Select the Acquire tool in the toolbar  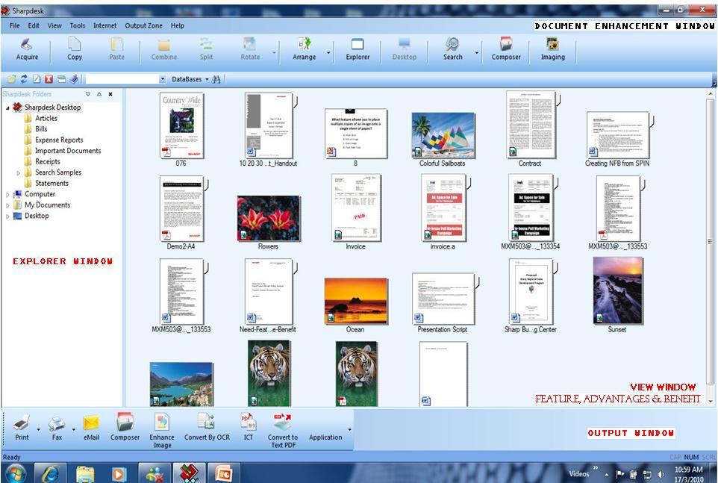pyautogui.click(x=28, y=49)
